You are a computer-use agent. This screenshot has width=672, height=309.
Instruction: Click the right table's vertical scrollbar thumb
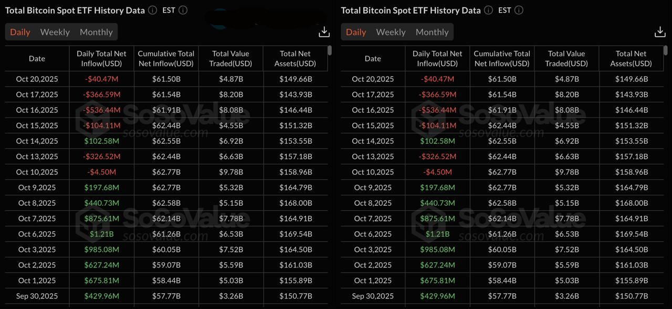click(666, 50)
